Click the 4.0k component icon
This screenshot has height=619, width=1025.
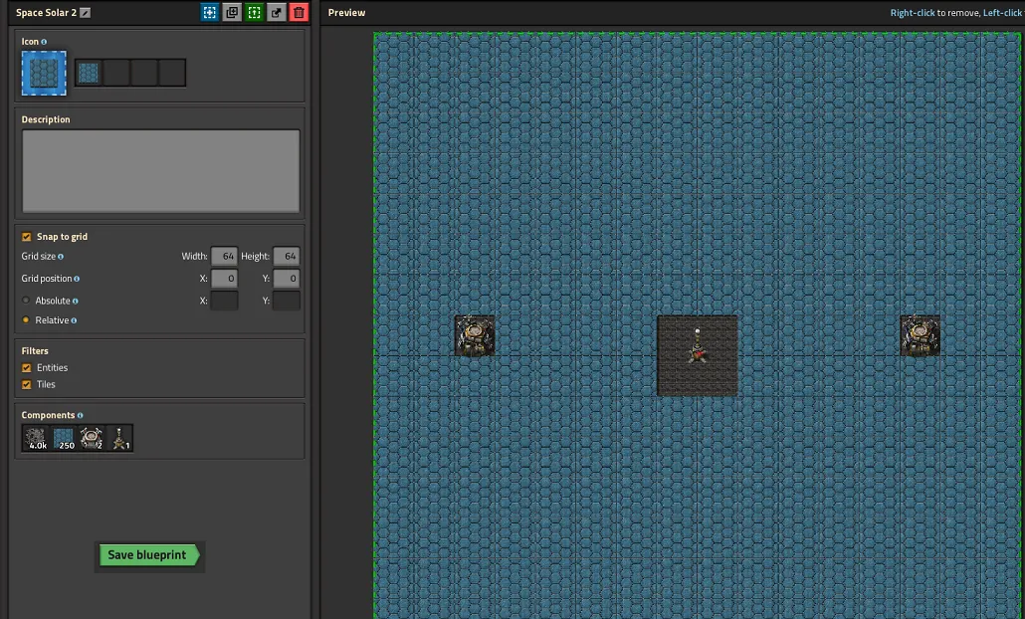click(35, 438)
